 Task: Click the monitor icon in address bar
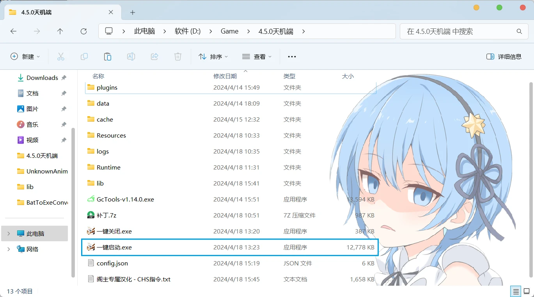click(x=109, y=31)
